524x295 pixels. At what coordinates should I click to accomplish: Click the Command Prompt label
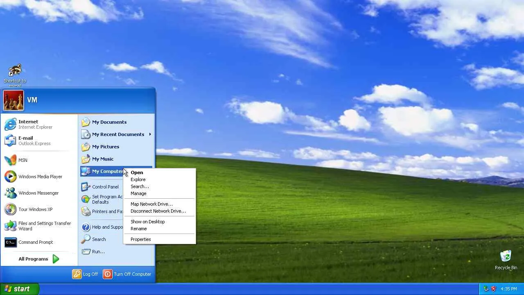[36, 242]
